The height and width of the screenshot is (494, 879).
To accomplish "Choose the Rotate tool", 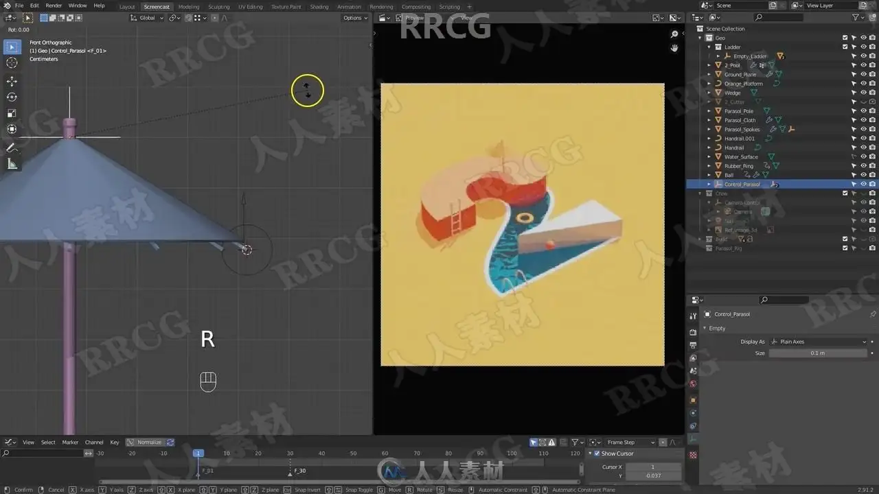I will 12,97.
